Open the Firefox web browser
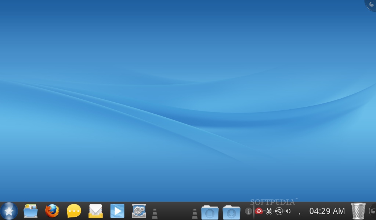 point(52,211)
